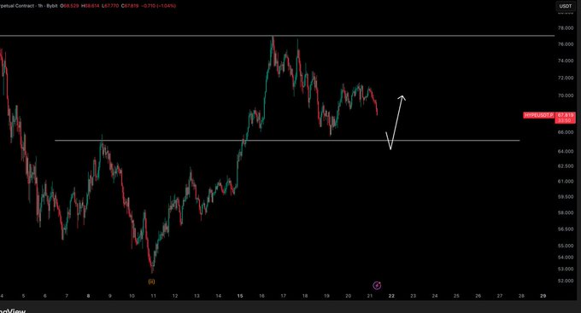The height and width of the screenshot is (313, 581).
Task: Click date 6 on the time axis
Action: 44,296
